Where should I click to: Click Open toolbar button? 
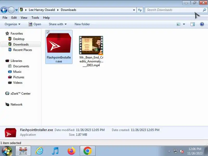pyautogui.click(x=35, y=24)
